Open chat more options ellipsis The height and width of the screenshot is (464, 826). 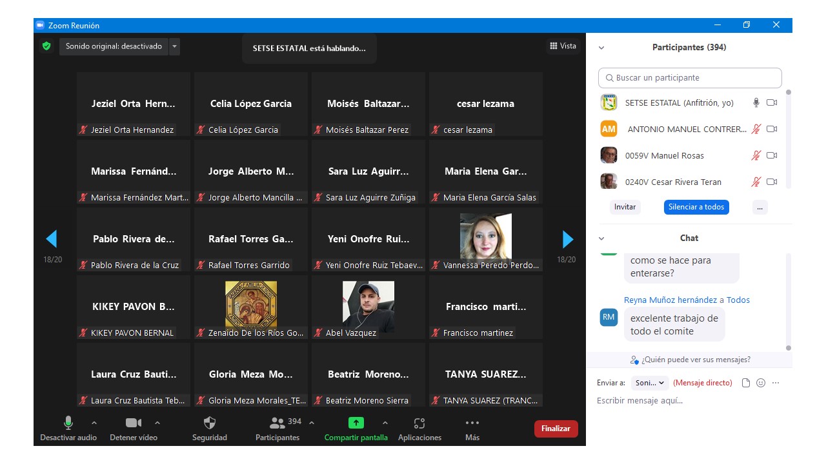(x=776, y=383)
